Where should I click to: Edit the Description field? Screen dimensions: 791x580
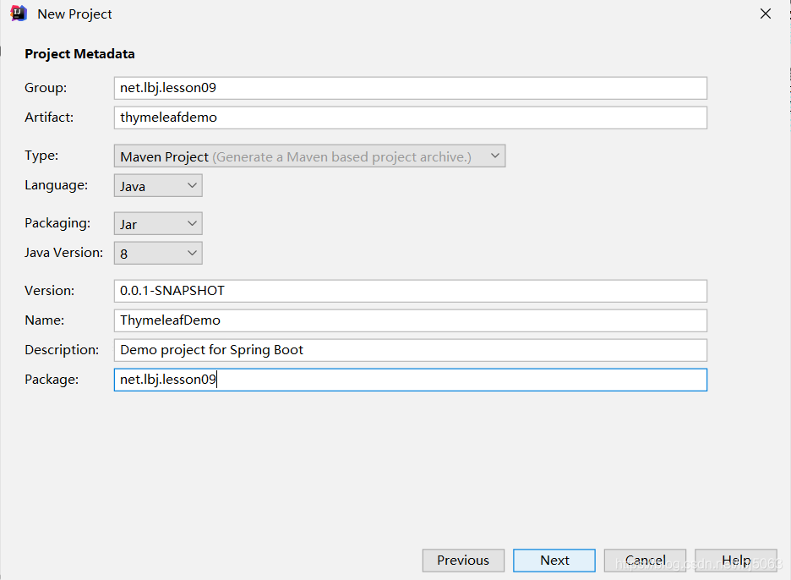coord(410,350)
